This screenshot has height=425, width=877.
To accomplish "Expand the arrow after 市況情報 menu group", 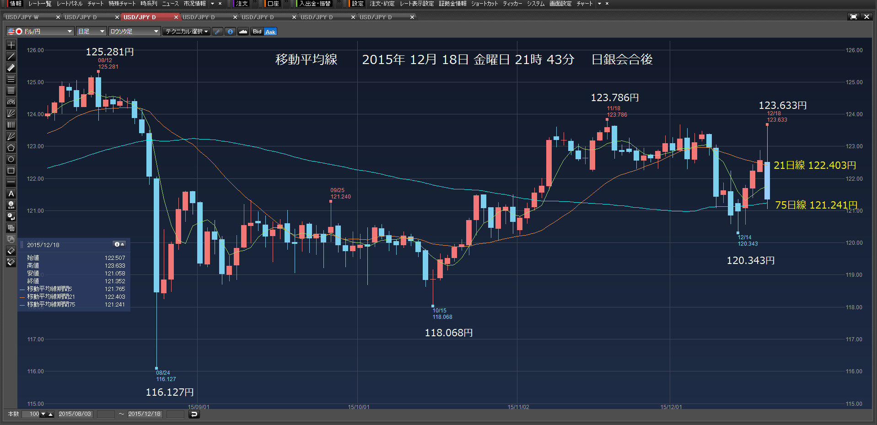I will pyautogui.click(x=212, y=4).
